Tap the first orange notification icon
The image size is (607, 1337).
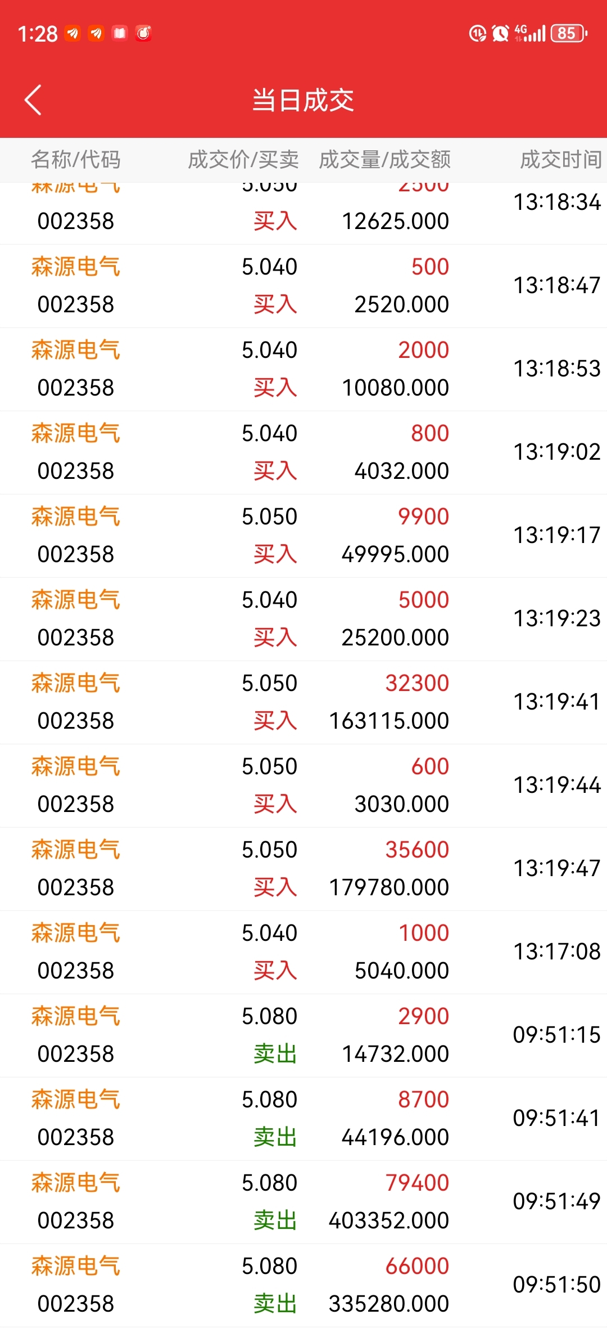[73, 33]
